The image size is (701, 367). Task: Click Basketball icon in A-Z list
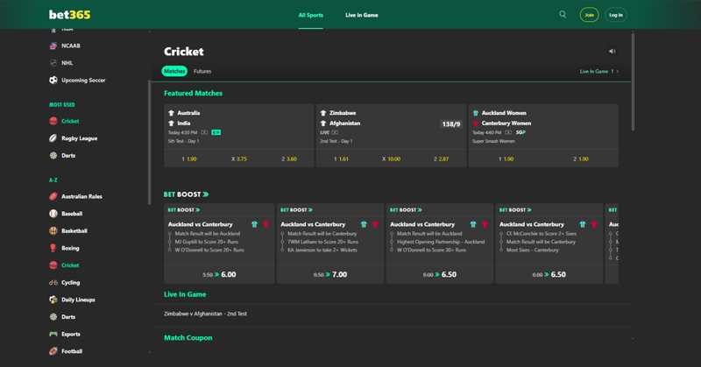[x=53, y=230]
